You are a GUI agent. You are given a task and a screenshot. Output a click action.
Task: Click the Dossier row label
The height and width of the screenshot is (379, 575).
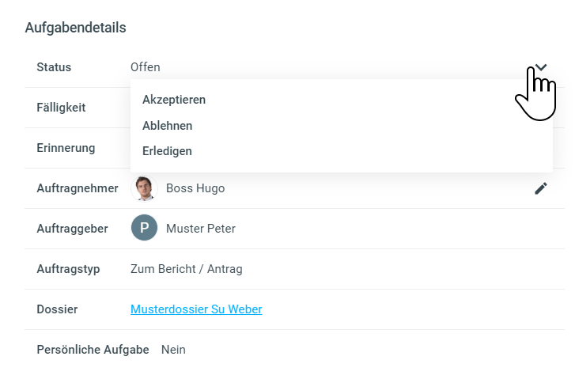click(x=57, y=309)
